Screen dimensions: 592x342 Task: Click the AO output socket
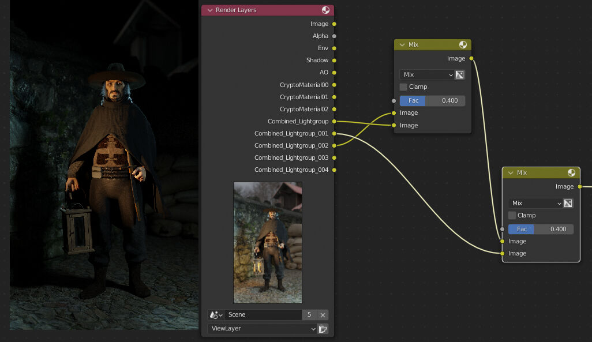click(x=334, y=73)
